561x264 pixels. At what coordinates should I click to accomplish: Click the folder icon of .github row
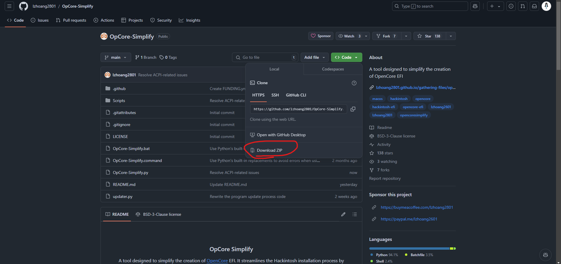(108, 89)
